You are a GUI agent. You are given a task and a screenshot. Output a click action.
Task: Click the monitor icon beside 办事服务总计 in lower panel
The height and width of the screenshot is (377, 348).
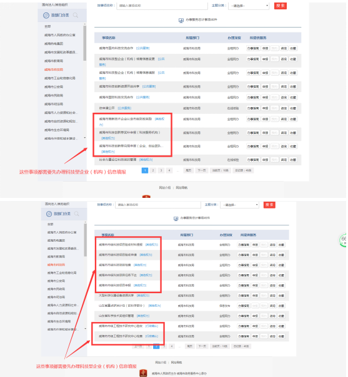click(x=176, y=219)
